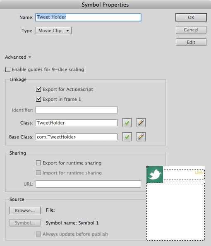Click the 'User' text in preview

199,172
